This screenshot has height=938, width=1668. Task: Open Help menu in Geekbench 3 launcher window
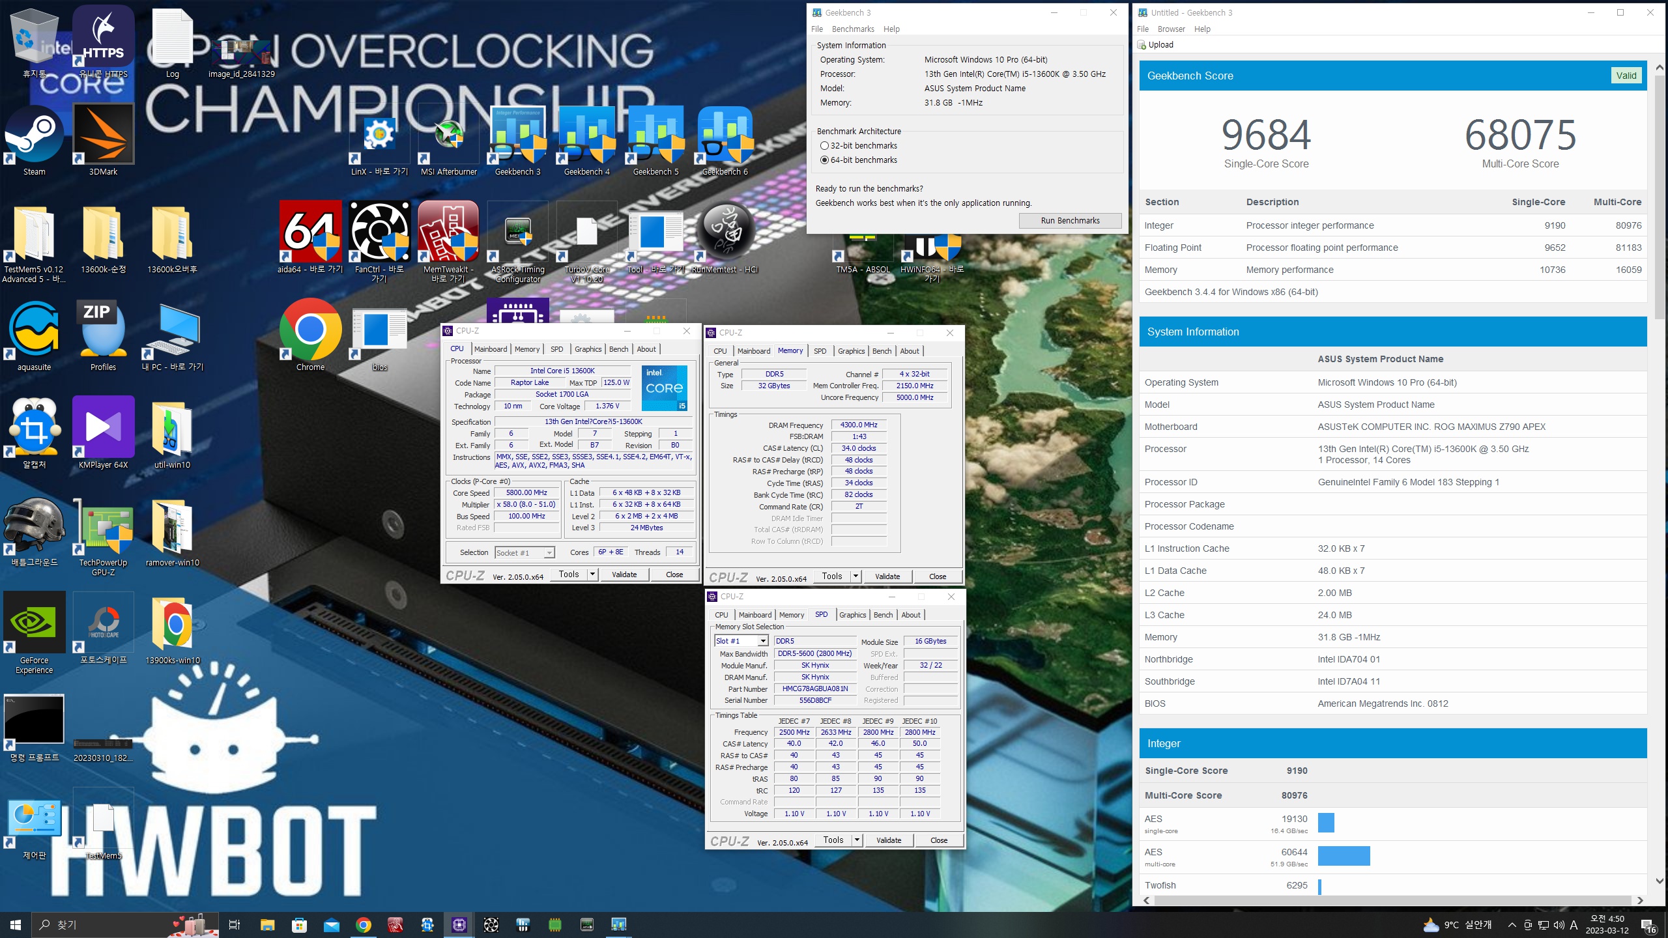[x=891, y=29]
